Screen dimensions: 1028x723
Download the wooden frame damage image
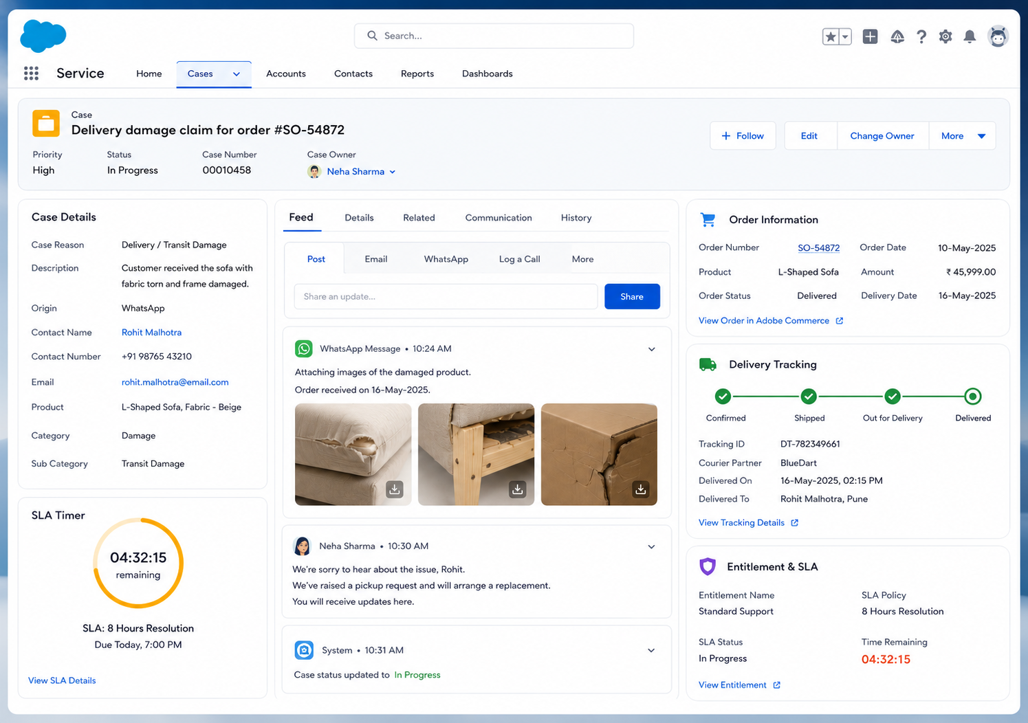[518, 489]
